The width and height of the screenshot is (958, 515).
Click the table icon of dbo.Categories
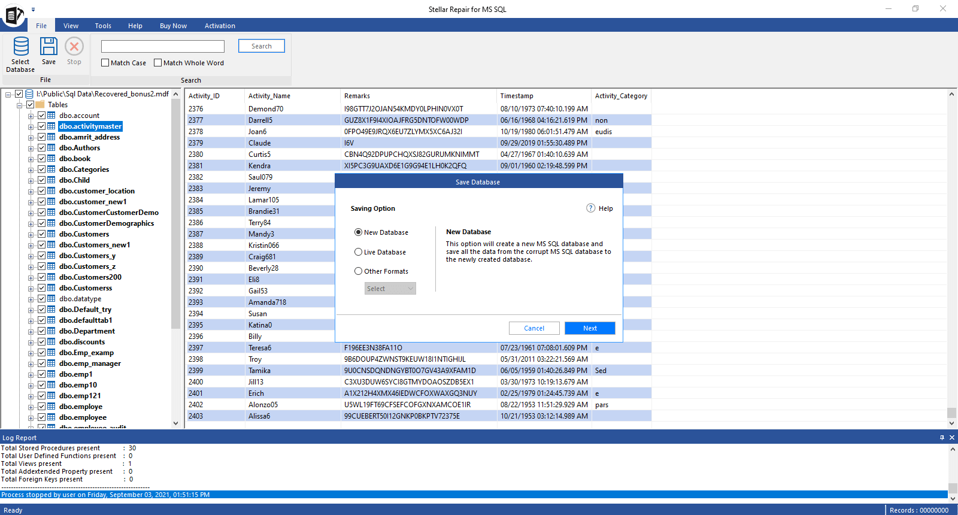pos(51,169)
